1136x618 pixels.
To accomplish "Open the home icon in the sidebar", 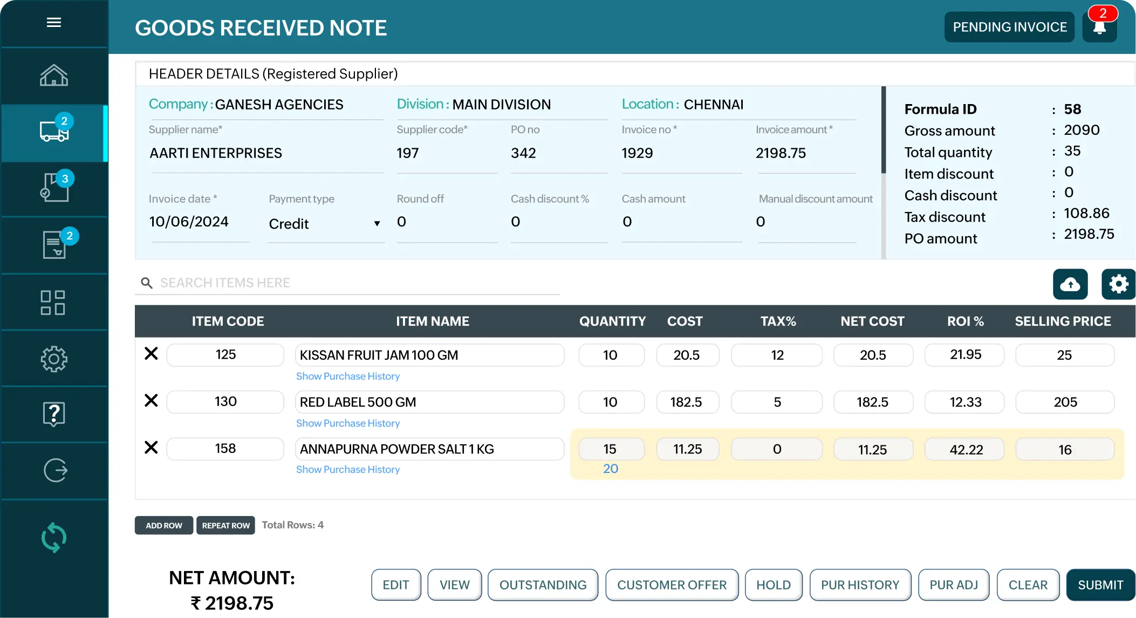I will (x=54, y=75).
